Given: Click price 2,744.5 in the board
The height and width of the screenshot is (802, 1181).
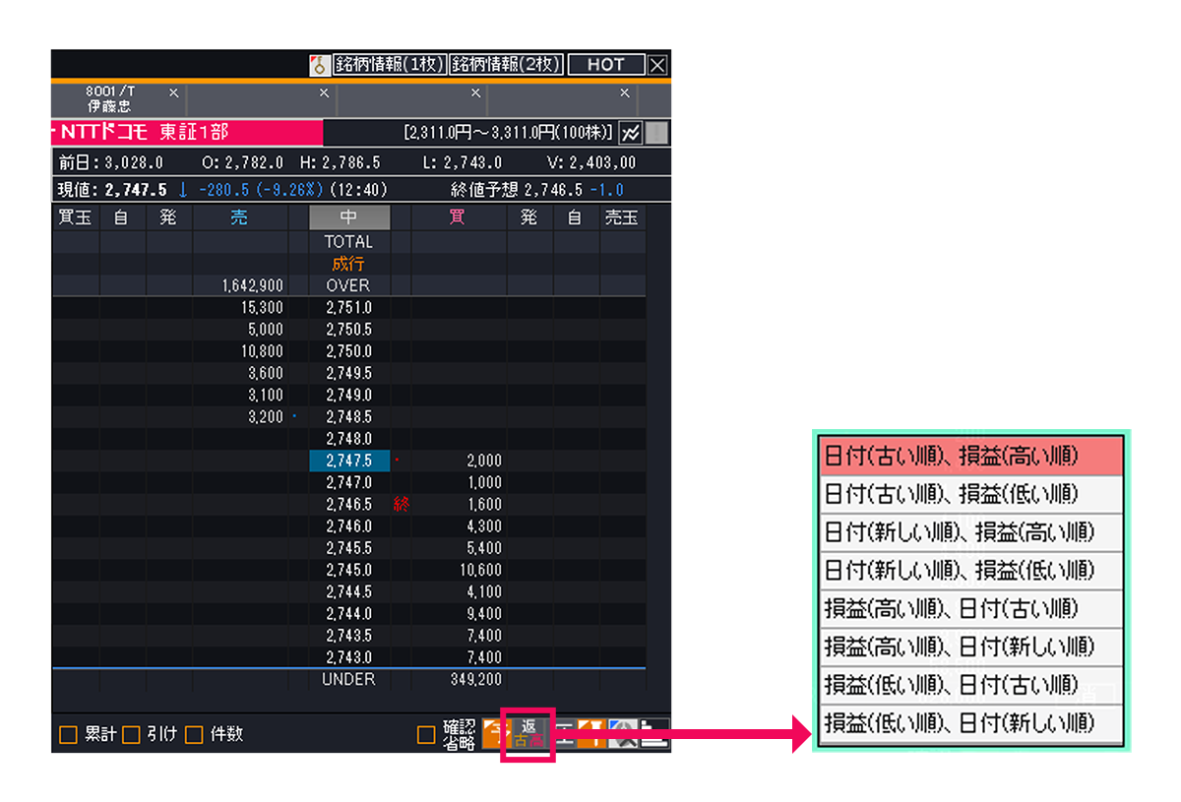Looking at the screenshot, I should 348,591.
